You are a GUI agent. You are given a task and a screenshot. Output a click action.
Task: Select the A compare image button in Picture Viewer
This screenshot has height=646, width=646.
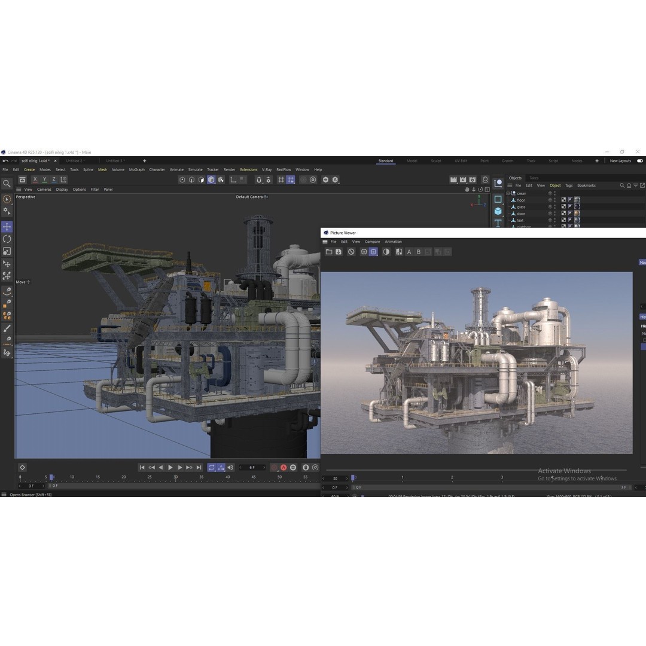pos(409,251)
